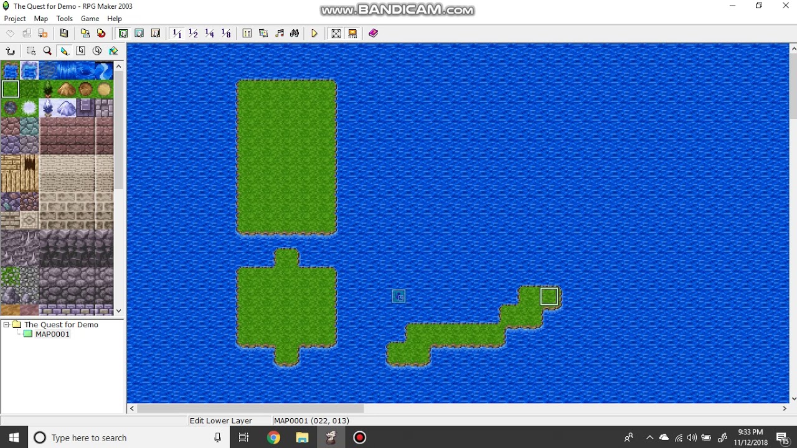Click the map horizontal scrollbar thumb
The image size is (797, 448).
[250, 408]
